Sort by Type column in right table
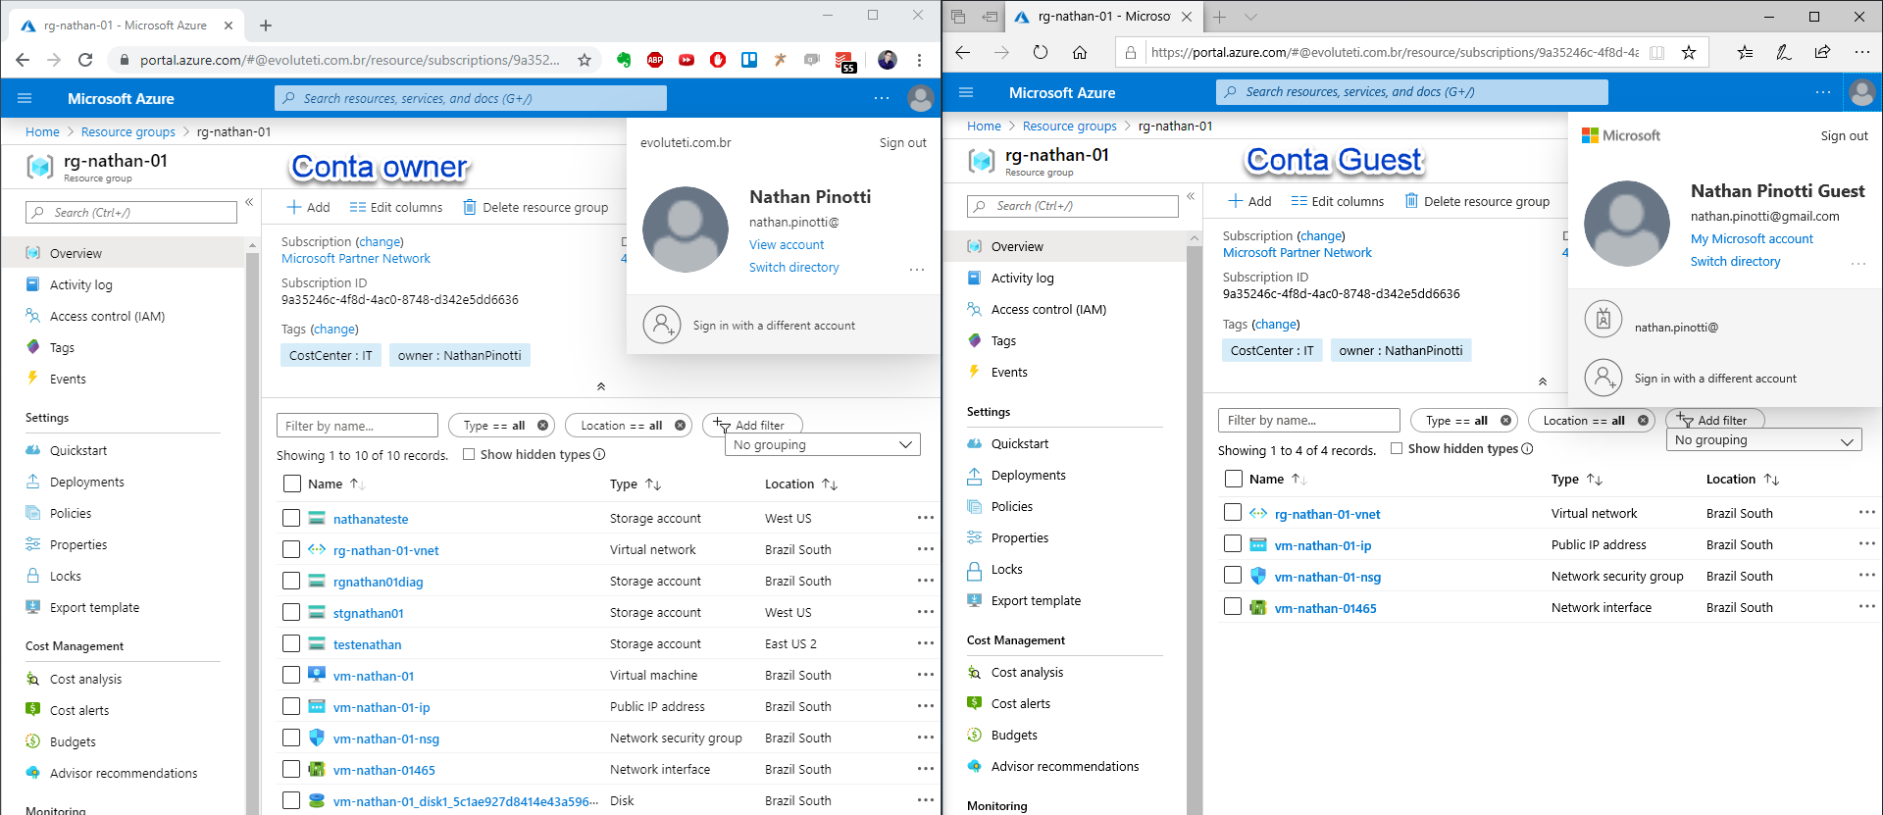The width and height of the screenshot is (1883, 815). point(1576,479)
